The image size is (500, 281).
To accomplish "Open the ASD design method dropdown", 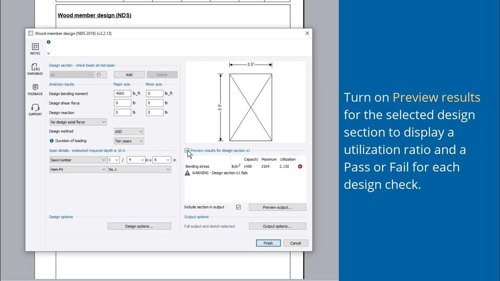I will point(129,132).
